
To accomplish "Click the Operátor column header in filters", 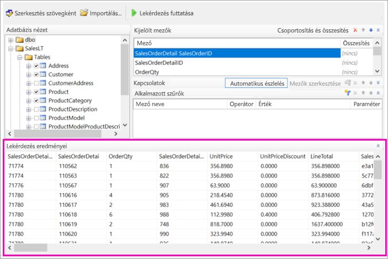I will tap(242, 104).
